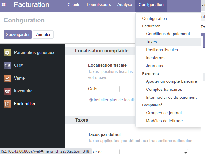Select Journaux in the dropdown menu

point(155,66)
